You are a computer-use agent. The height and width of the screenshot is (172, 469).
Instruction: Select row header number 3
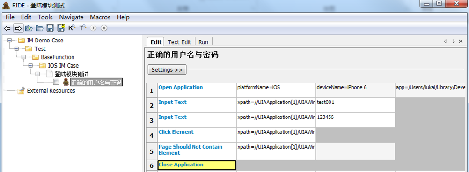point(152,120)
